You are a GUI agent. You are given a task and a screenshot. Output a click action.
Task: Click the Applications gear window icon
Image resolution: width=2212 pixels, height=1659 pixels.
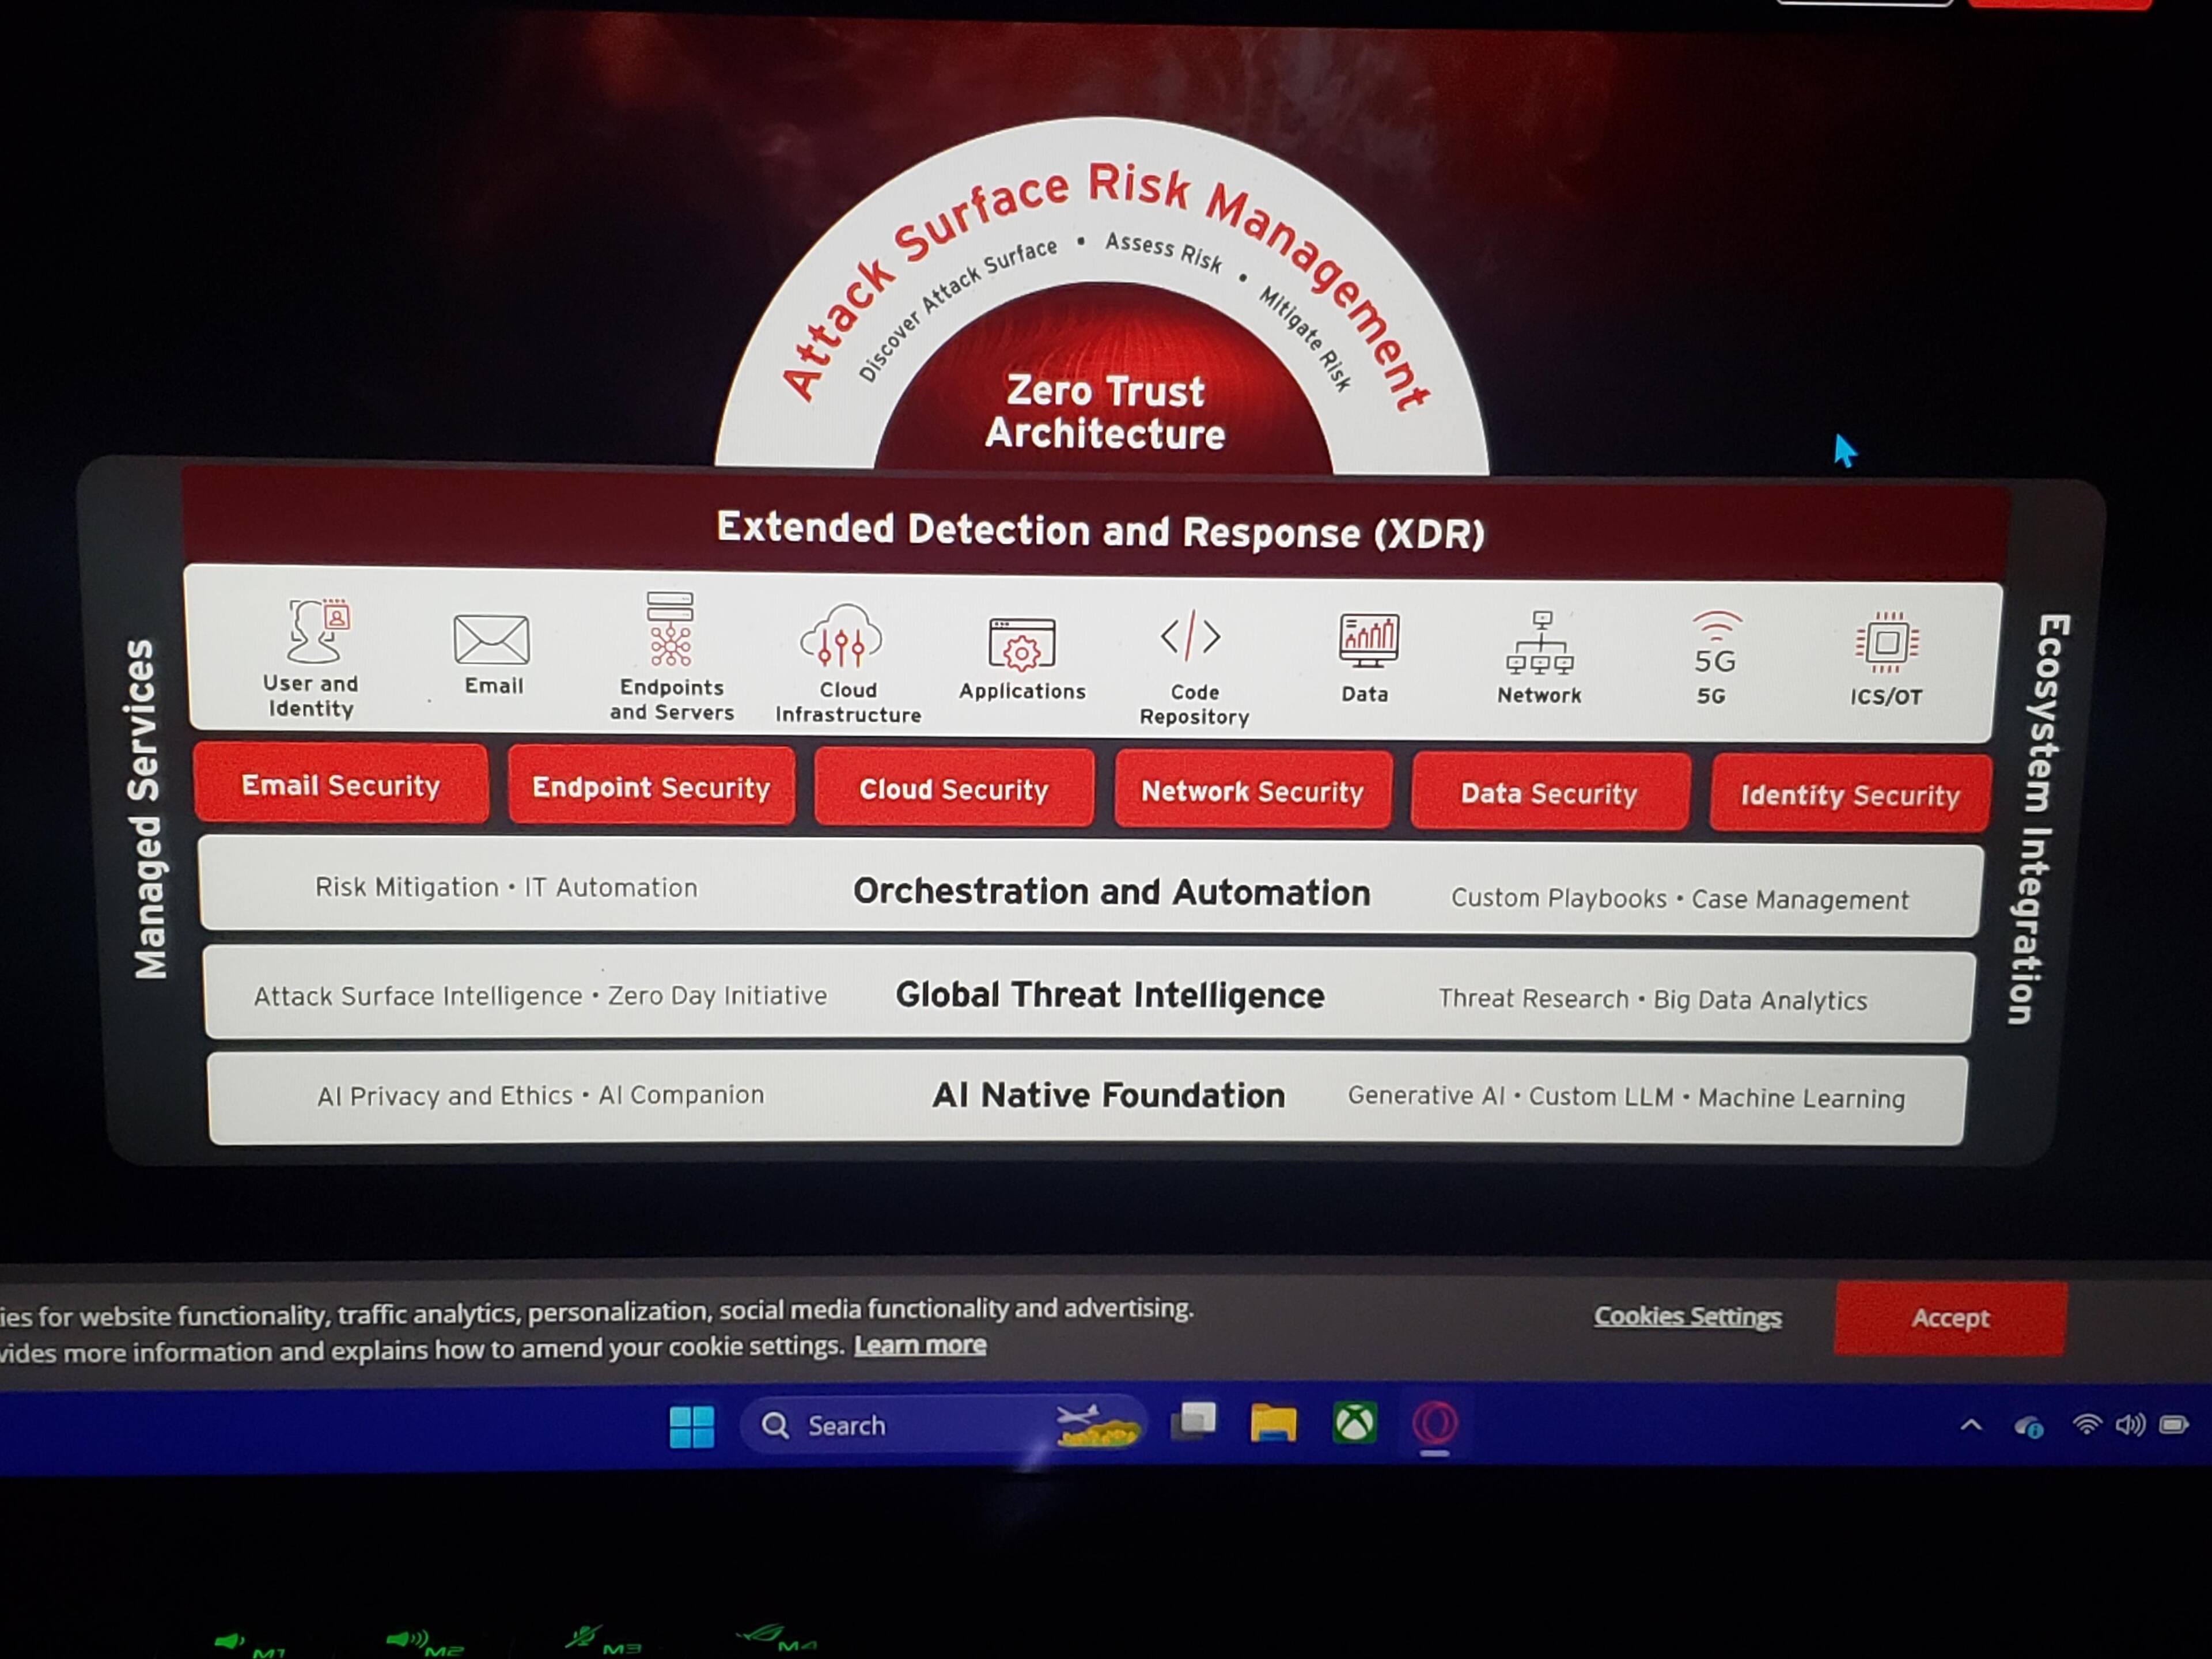tap(1021, 644)
